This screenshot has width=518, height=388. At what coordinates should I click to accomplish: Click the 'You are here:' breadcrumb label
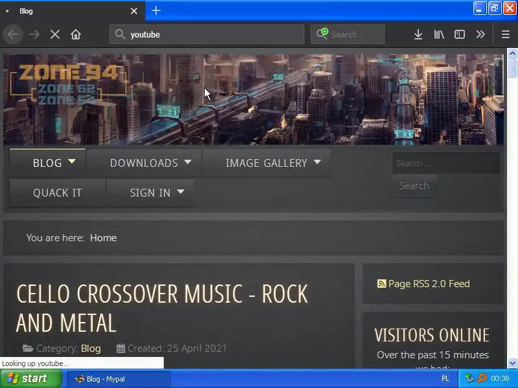pyautogui.click(x=55, y=238)
